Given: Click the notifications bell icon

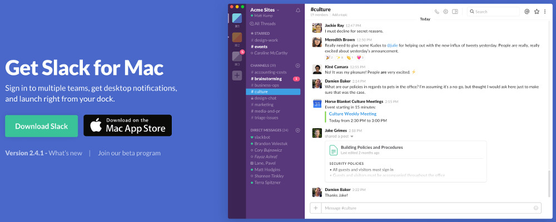Looking at the screenshot, I should coord(298,11).
